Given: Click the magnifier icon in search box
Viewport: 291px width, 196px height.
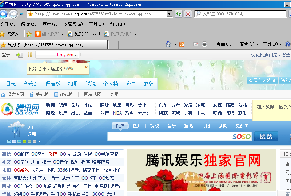Looking at the screenshot, I should coord(198,14).
